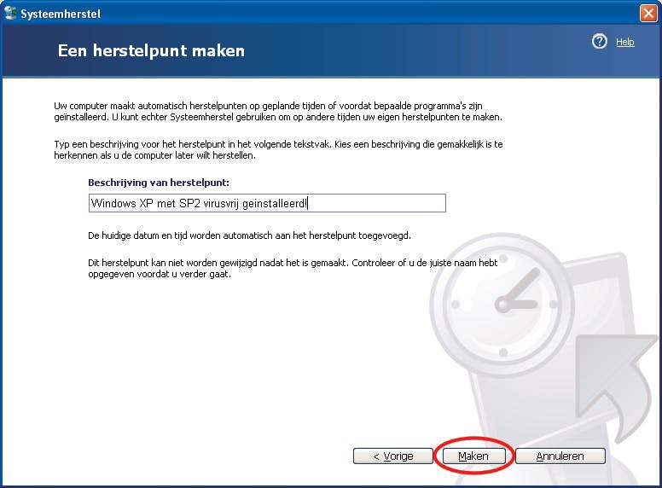
Task: Close the Systeemherstel window
Action: 648,13
